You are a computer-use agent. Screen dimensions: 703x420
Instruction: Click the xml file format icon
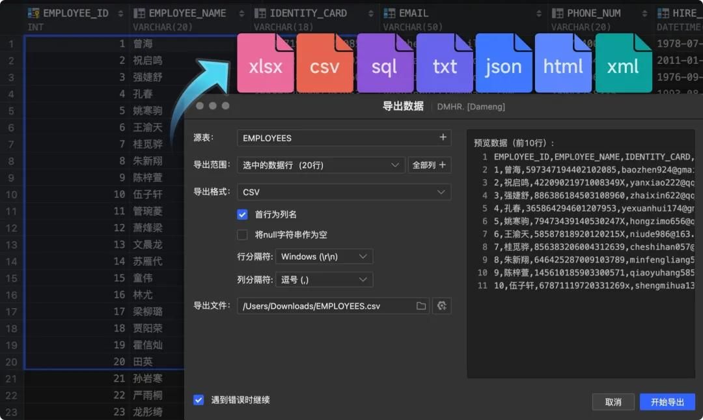coord(623,63)
